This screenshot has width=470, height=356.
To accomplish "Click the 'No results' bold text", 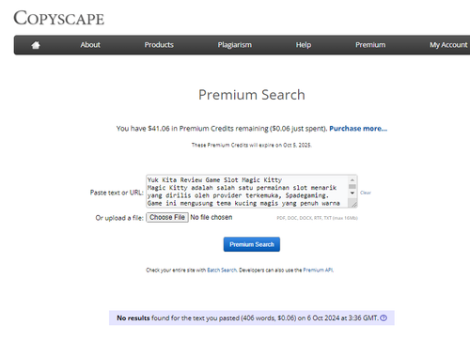I will coord(133,317).
